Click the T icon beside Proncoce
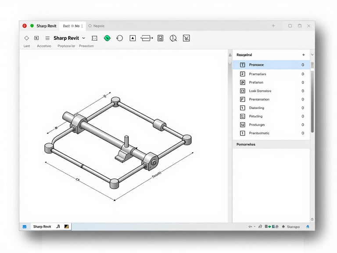 242,65
